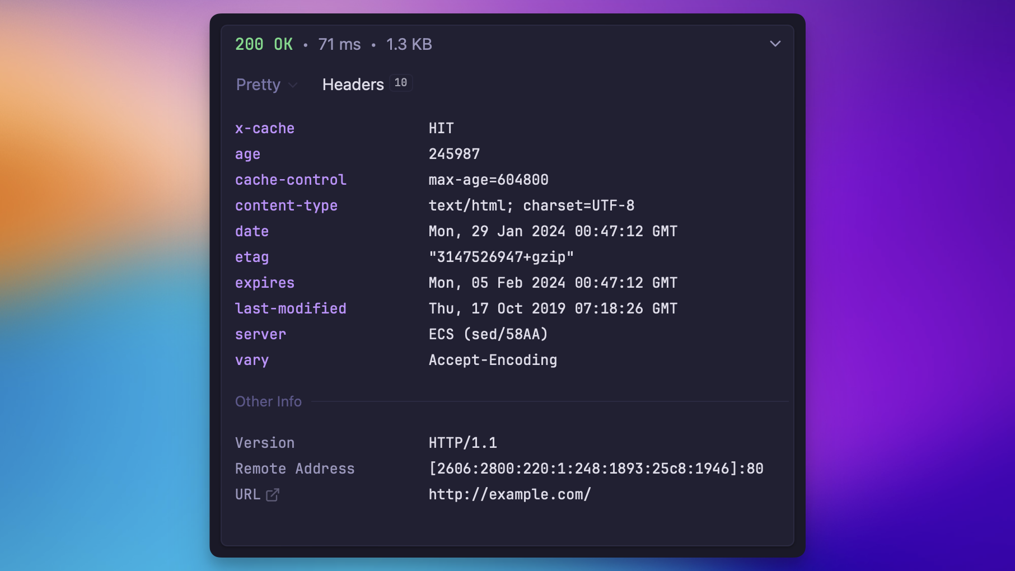Image resolution: width=1015 pixels, height=571 pixels.
Task: Click the HTTP/1.1 version value
Action: [462, 443]
